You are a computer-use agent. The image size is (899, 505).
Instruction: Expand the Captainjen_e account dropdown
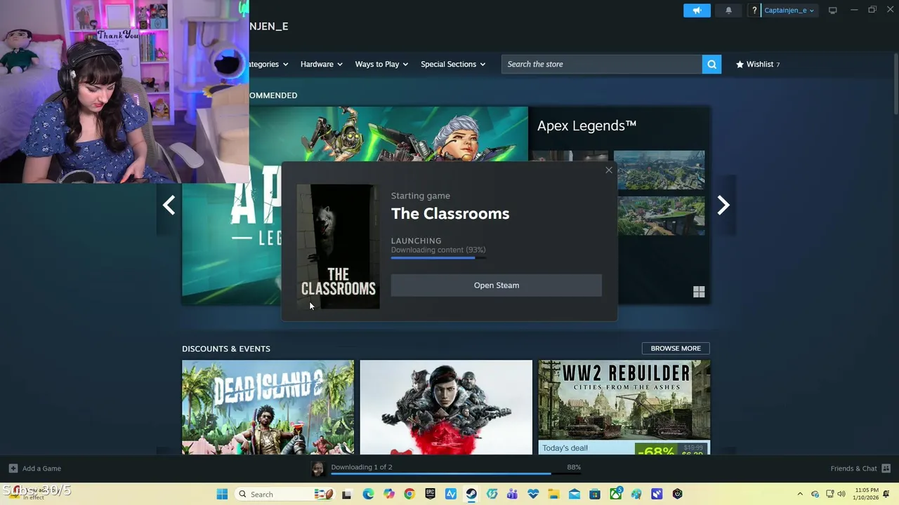pyautogui.click(x=789, y=11)
